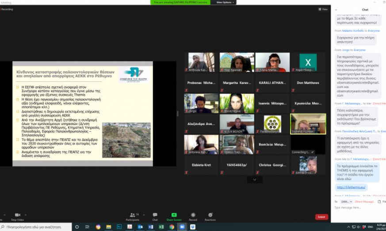Click the green Share Screen icon
The image size is (386, 231).
[x=174, y=215]
